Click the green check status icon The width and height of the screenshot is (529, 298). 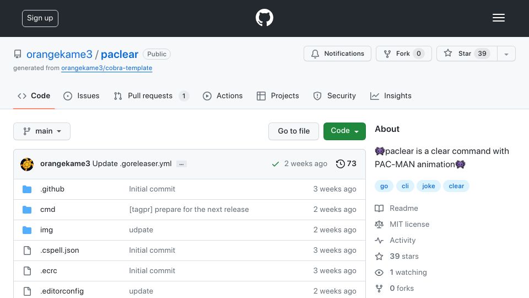point(276,164)
